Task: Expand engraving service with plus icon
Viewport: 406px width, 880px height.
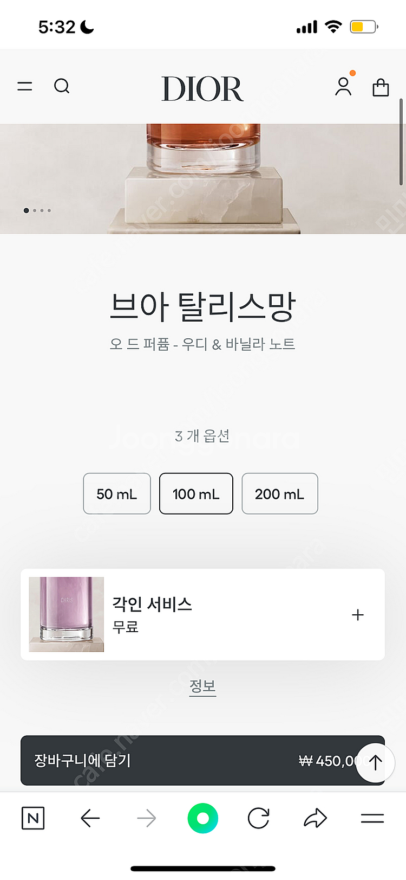Action: pyautogui.click(x=357, y=615)
